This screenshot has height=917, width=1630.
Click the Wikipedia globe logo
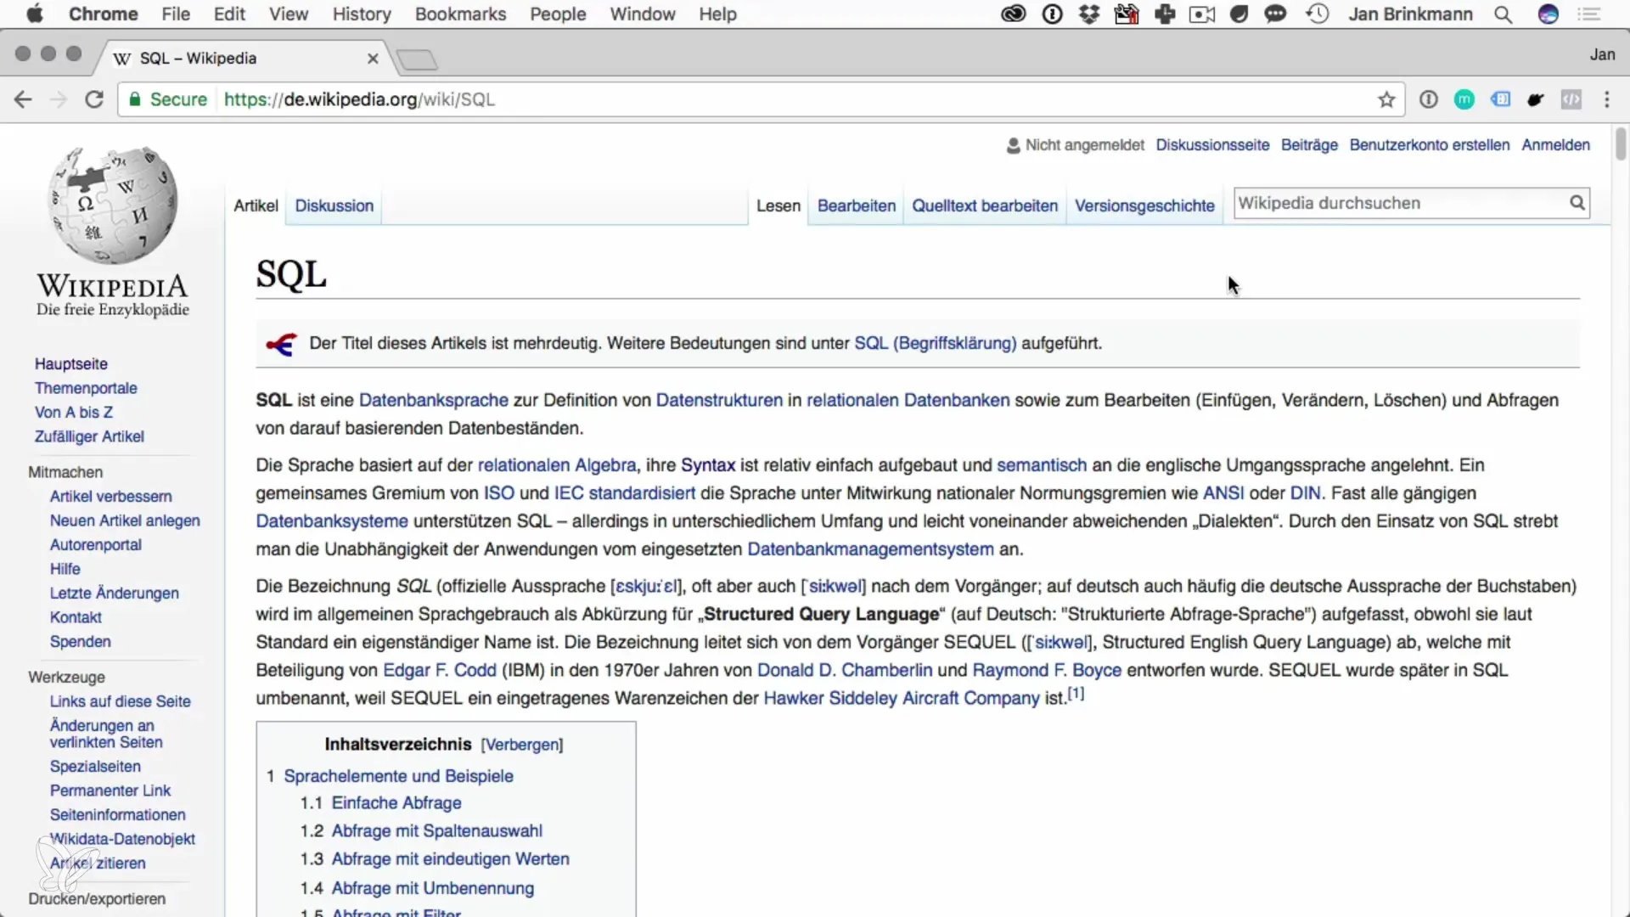(x=113, y=205)
